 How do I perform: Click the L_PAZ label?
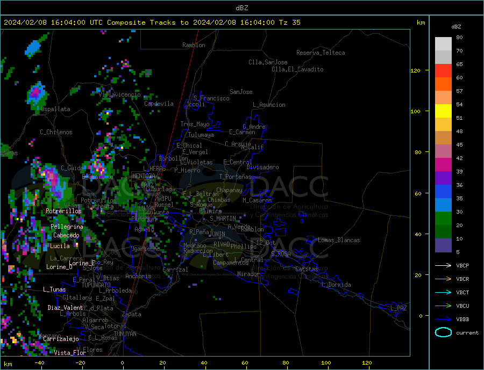(x=398, y=308)
